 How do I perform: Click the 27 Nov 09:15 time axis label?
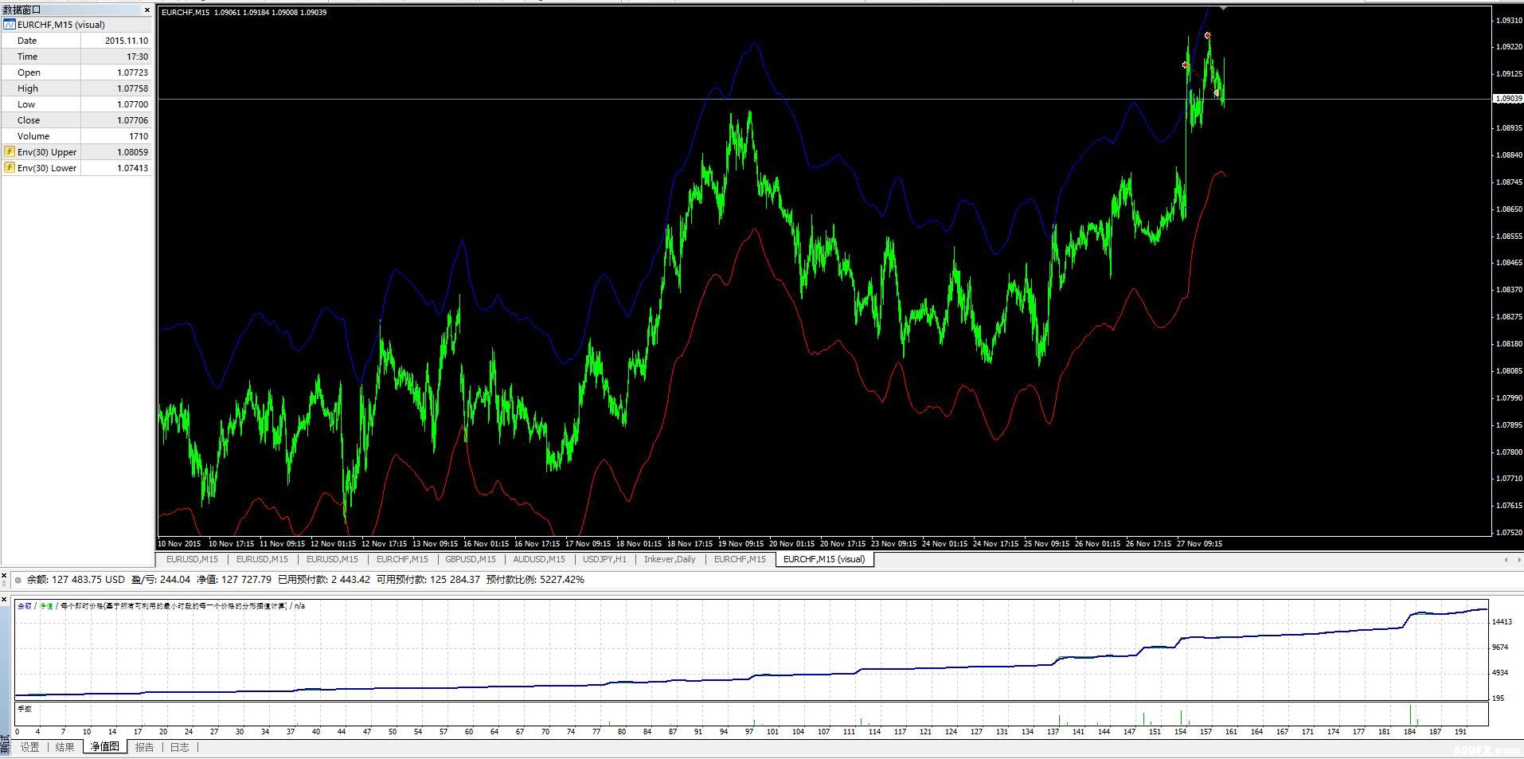pyautogui.click(x=1199, y=544)
